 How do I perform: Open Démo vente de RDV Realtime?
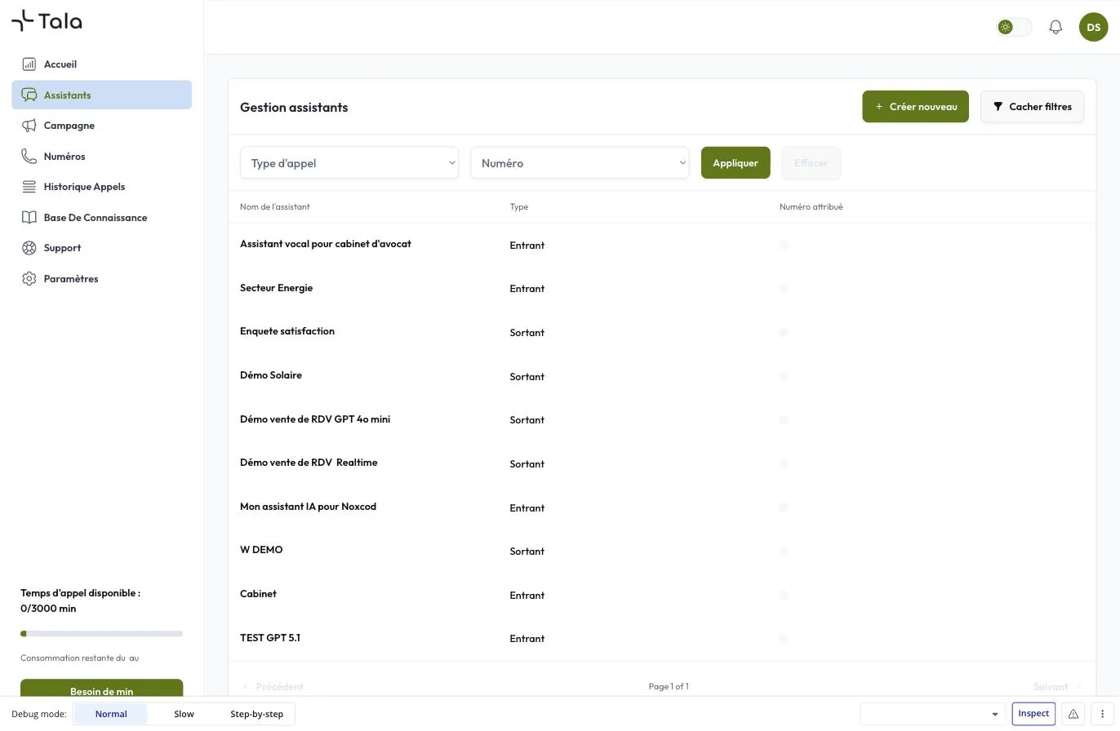[x=309, y=463]
